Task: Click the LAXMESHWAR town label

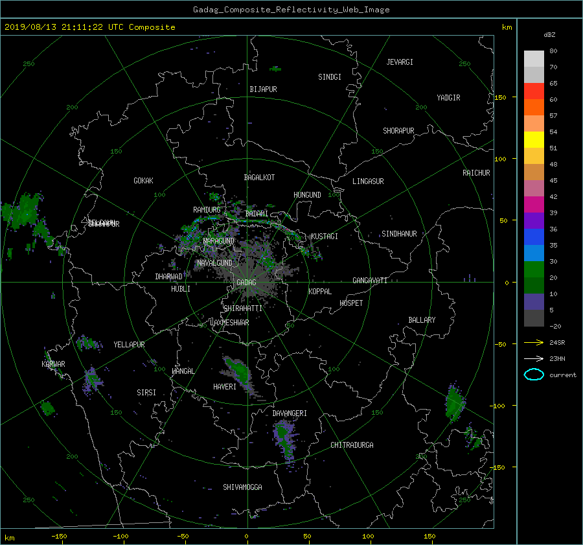Action: click(229, 323)
